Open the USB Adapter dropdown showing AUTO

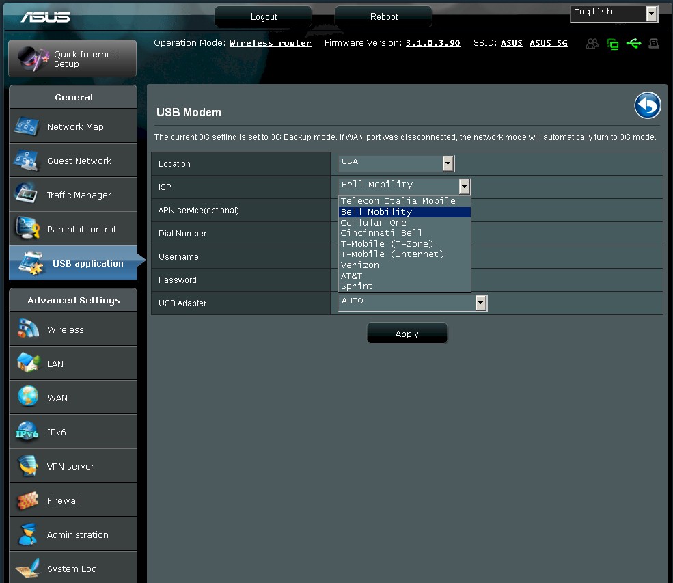pos(413,303)
